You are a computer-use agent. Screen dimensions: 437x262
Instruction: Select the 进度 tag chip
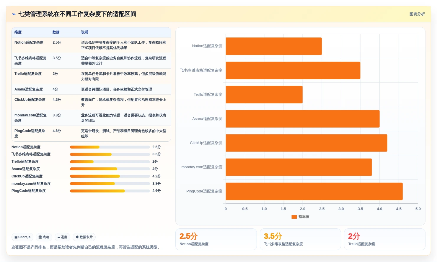62,237
